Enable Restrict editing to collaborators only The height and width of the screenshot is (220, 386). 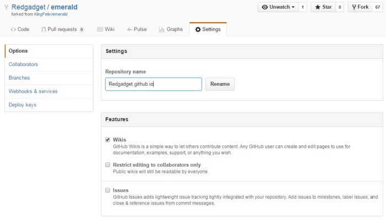pos(108,165)
